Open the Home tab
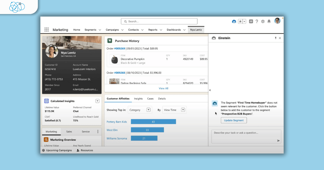The width and height of the screenshot is (324, 170). (77, 30)
